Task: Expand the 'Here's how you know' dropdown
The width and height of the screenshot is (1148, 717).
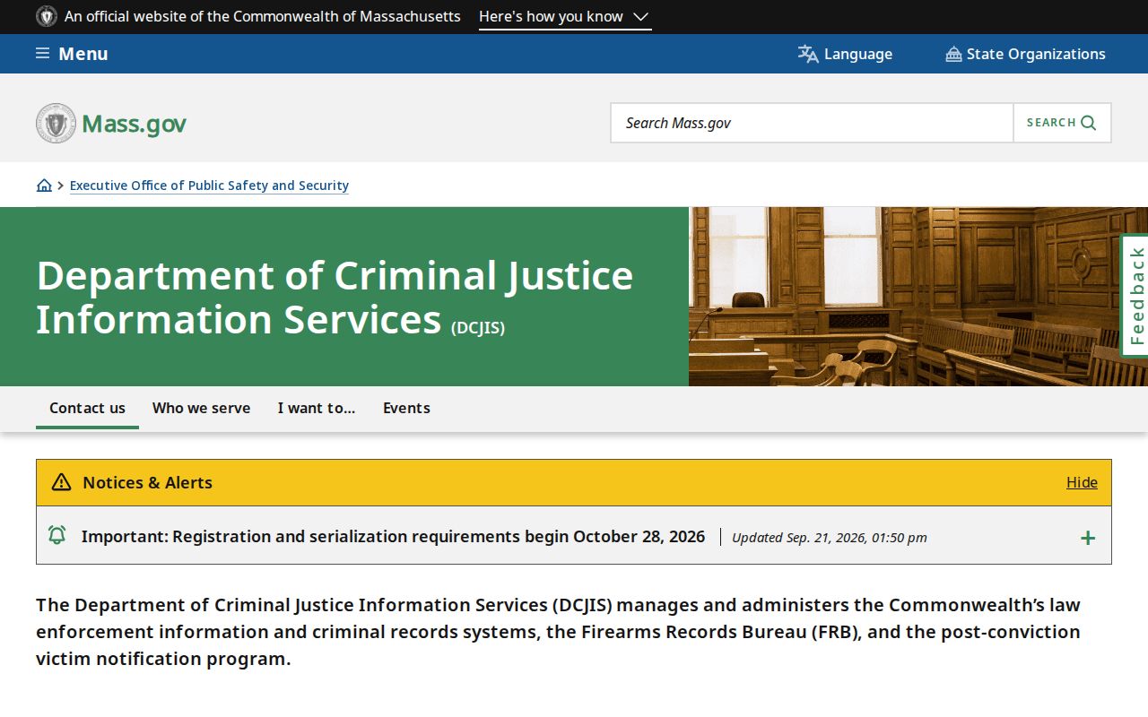Action: pos(565,17)
